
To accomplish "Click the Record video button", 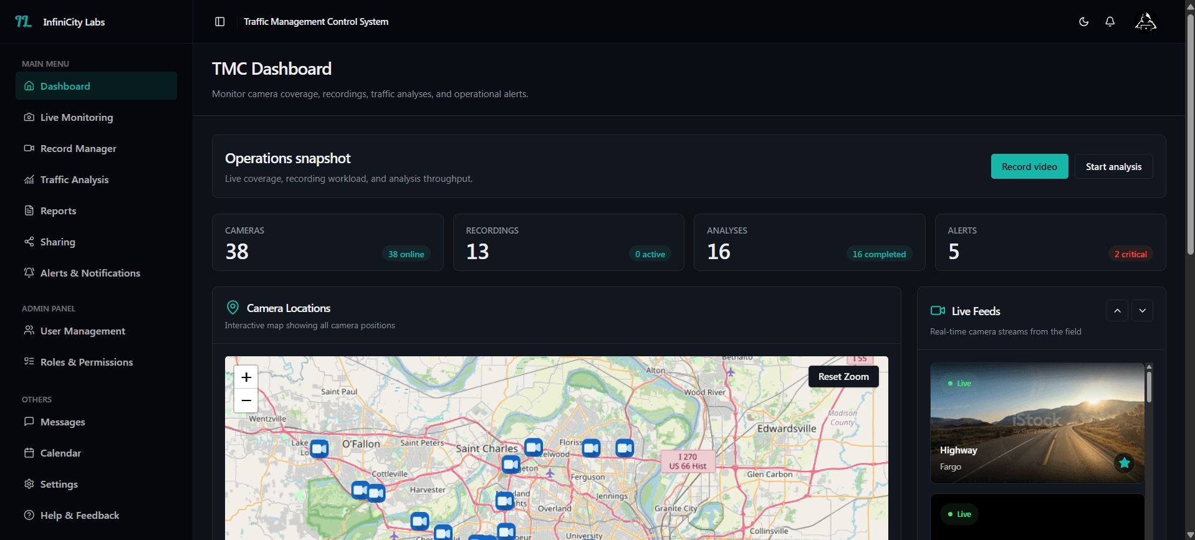I will 1029,166.
